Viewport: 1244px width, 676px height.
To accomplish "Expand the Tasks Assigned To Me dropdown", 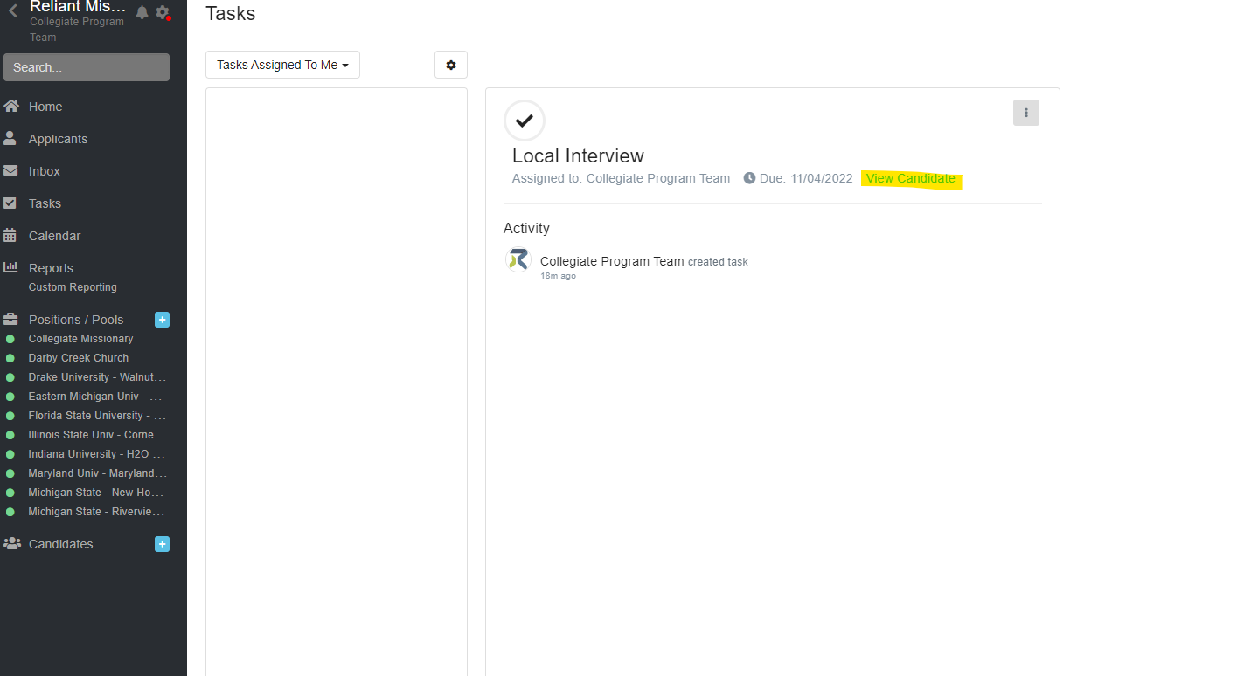I will point(282,65).
